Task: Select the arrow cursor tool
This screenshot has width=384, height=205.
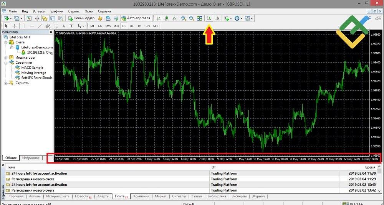Action: (7, 26)
